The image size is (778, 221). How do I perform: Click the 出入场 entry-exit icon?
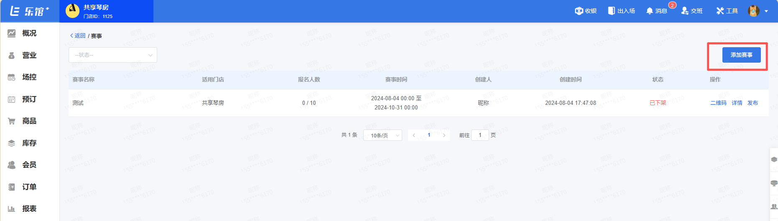611,11
